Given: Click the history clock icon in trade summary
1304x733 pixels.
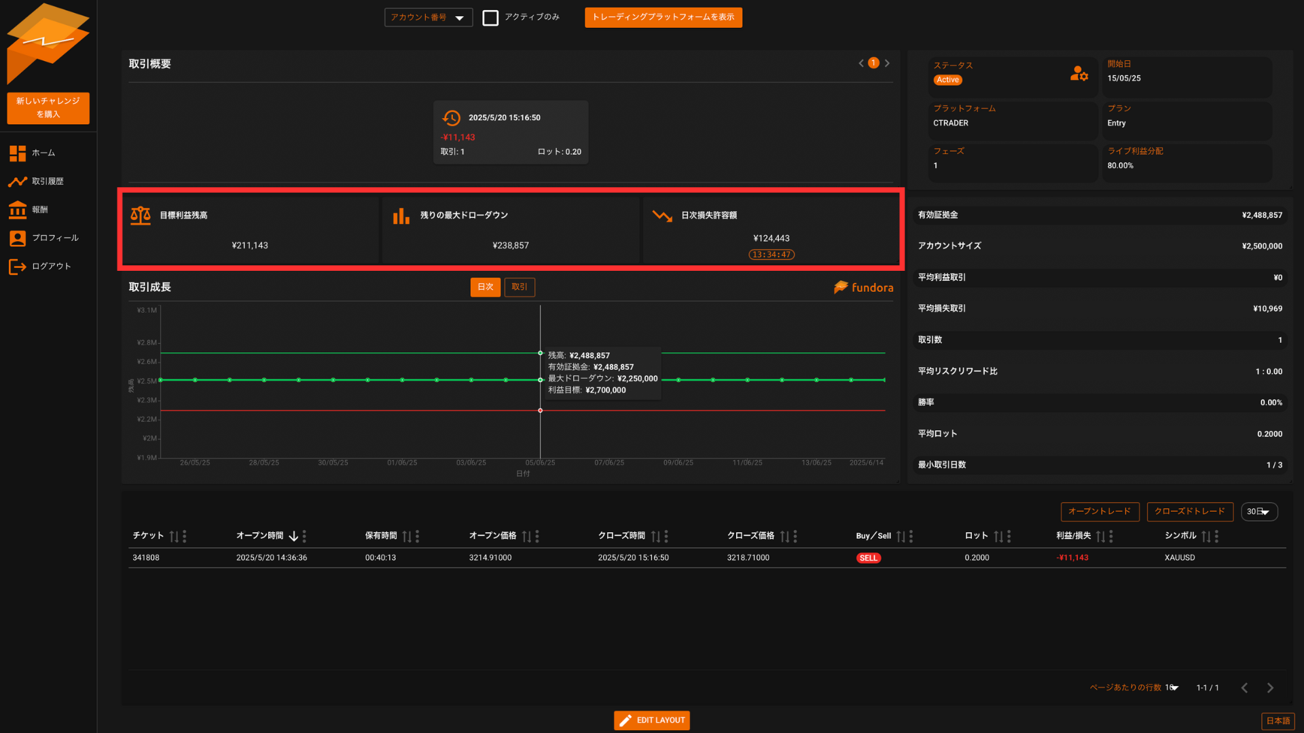Looking at the screenshot, I should click(451, 118).
